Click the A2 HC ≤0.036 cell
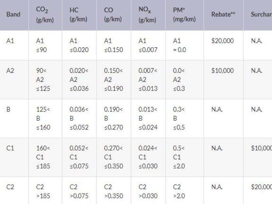272x204 pixels. pos(79,80)
